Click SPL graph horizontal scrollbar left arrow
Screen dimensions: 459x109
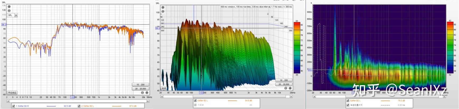point(8,101)
